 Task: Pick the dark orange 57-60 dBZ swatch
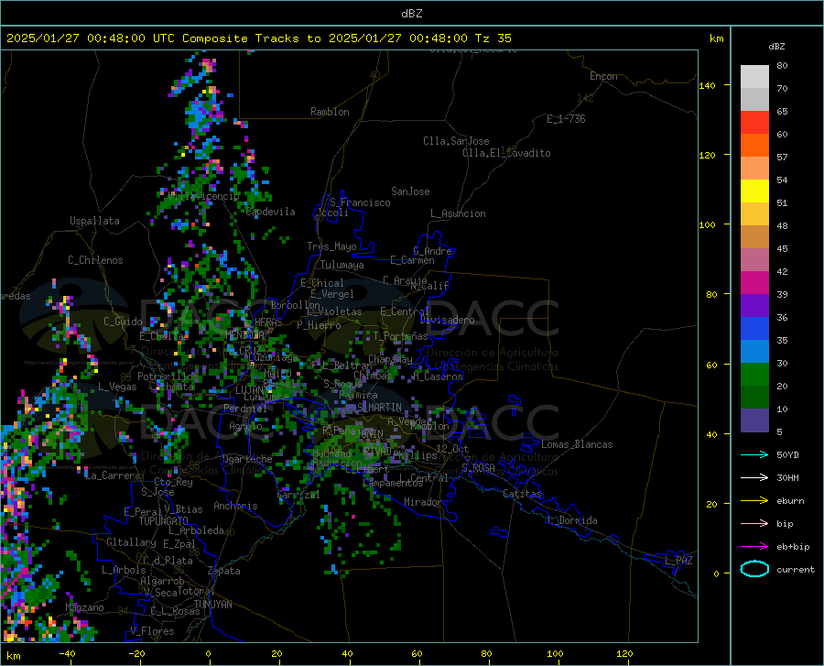[754, 146]
